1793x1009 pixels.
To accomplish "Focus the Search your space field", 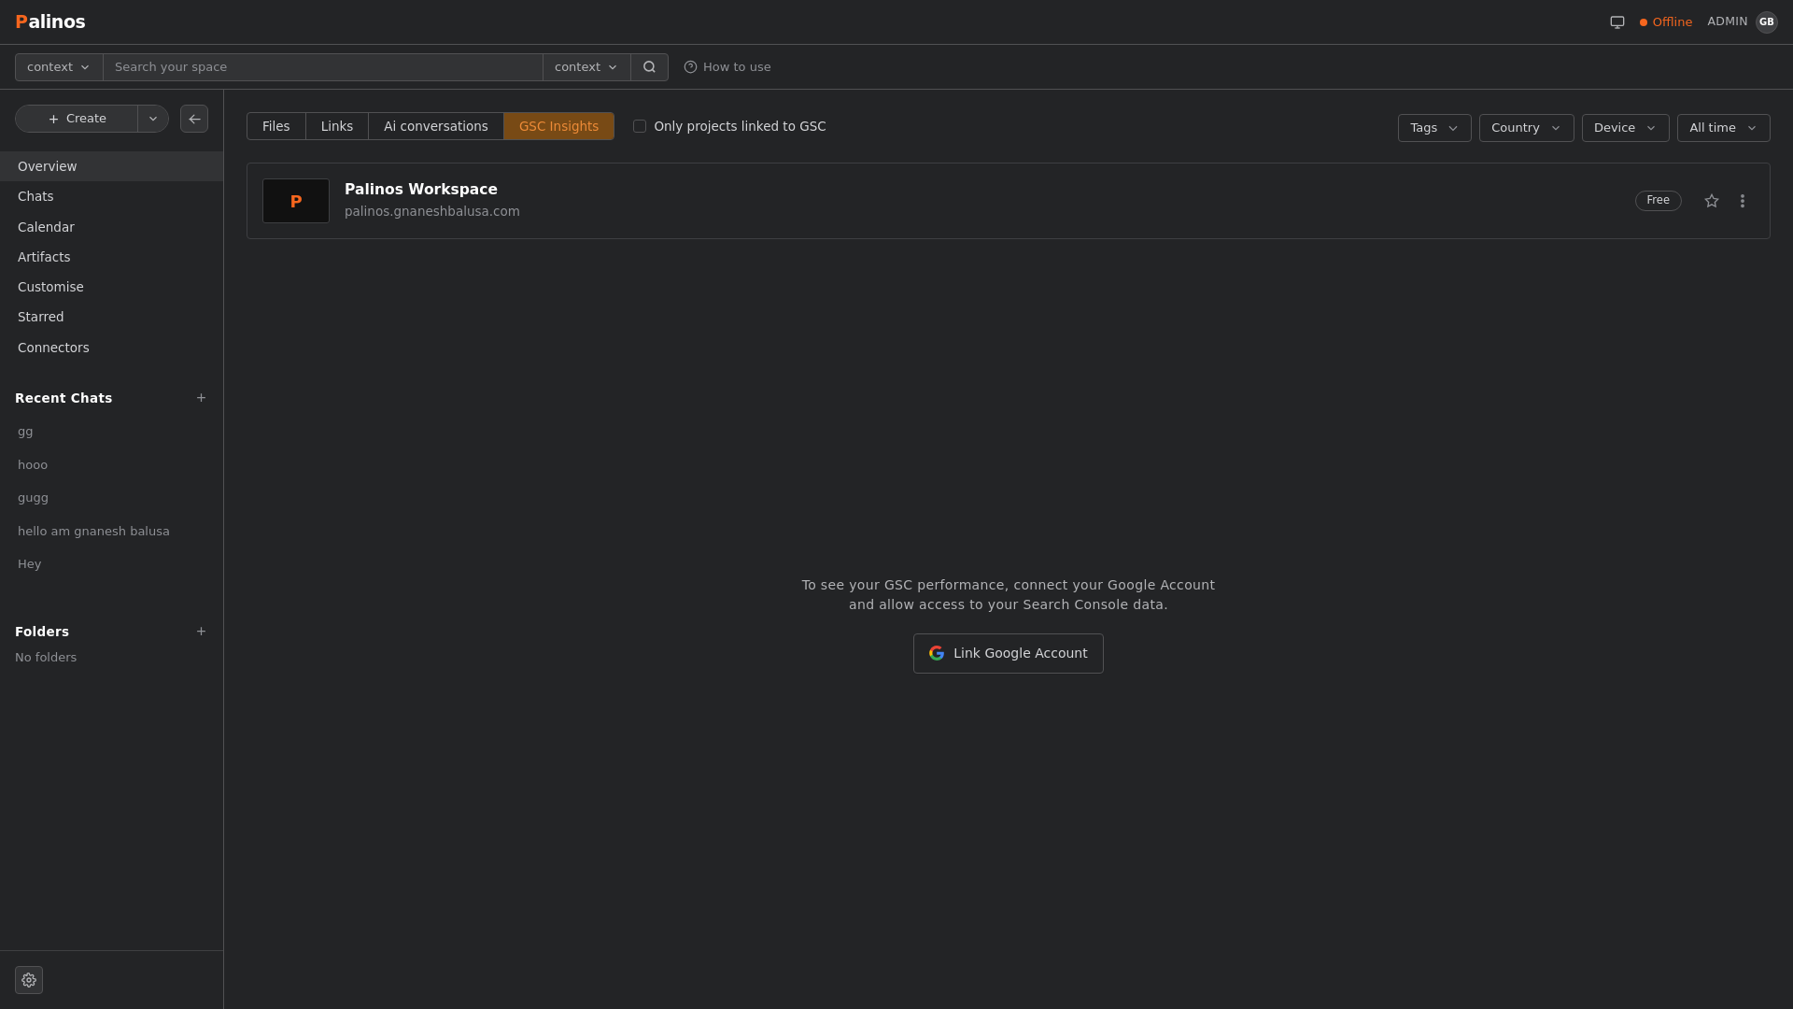I will (323, 67).
